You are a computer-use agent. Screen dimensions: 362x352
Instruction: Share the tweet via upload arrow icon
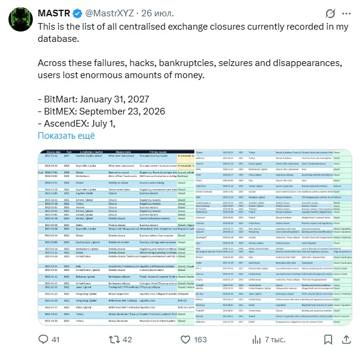tap(346, 339)
